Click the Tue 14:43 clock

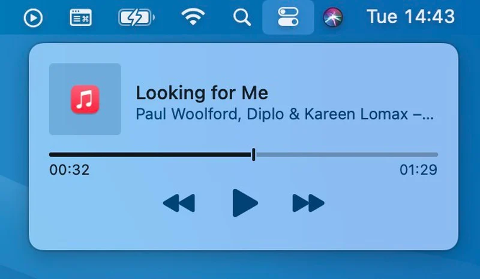pyautogui.click(x=410, y=17)
